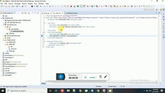This screenshot has width=165, height=93.
Task: Click the green circular Boot Dashboard icon
Action: [x=78, y=6]
